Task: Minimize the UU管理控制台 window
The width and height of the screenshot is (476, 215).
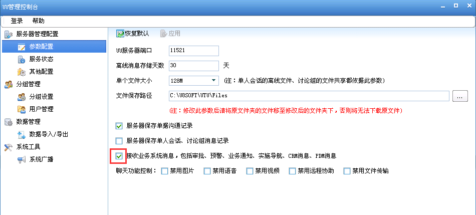Action: pyautogui.click(x=443, y=6)
